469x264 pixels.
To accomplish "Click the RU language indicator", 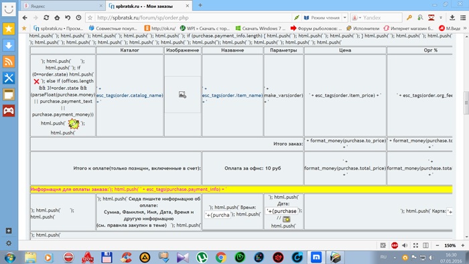I will 383,257.
